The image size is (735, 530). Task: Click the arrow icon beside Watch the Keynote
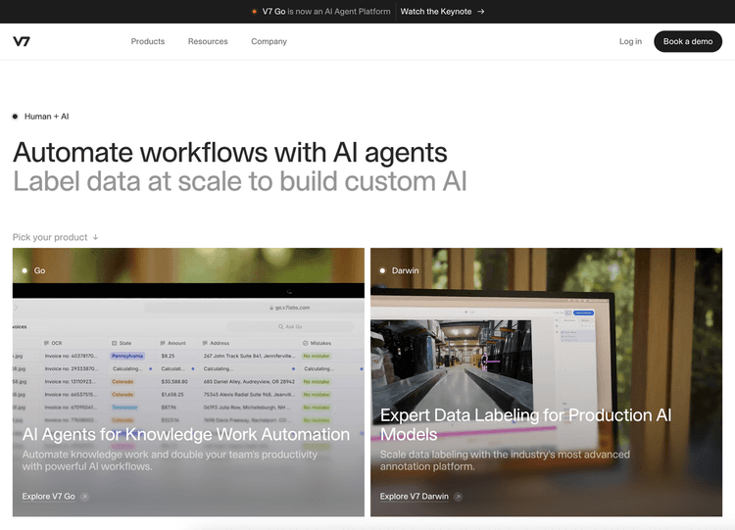click(x=481, y=11)
